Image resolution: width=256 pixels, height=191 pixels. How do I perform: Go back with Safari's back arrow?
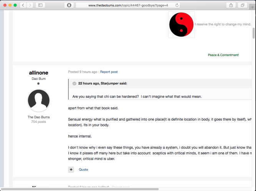(23, 5)
